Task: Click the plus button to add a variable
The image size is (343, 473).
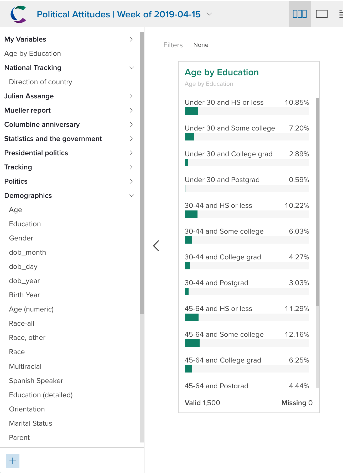Action: (x=13, y=461)
